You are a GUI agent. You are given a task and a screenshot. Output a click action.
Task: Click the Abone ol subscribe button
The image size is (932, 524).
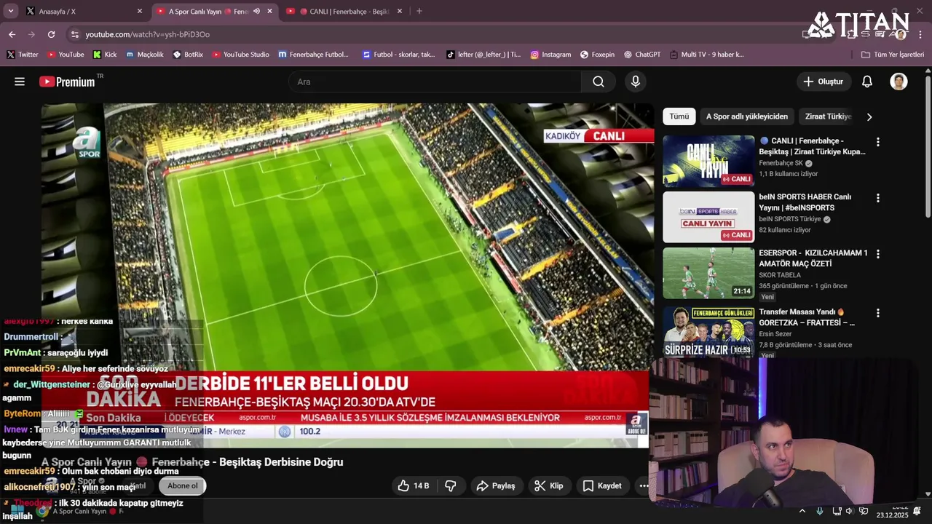point(182,485)
